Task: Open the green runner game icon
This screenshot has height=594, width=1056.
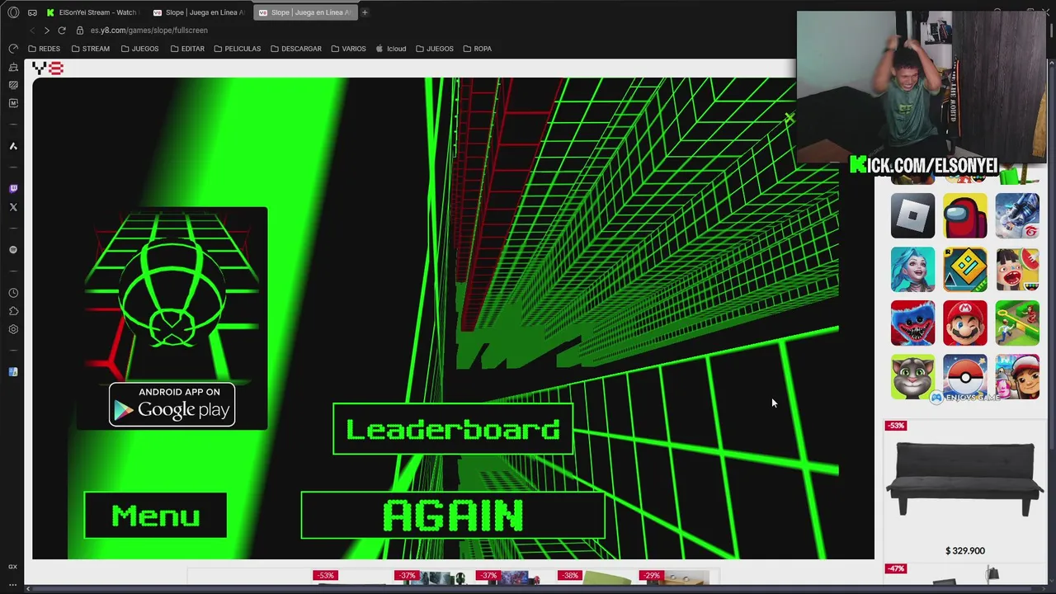Action: (1017, 323)
